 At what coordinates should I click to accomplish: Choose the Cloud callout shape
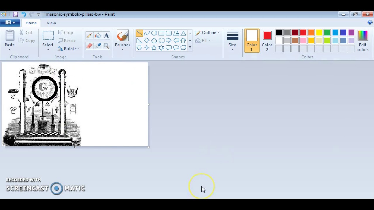183,48
